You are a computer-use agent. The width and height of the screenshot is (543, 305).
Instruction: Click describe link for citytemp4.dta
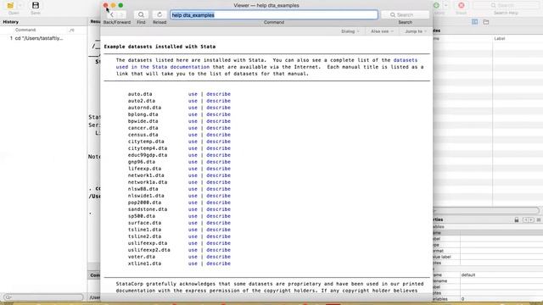[219, 148]
